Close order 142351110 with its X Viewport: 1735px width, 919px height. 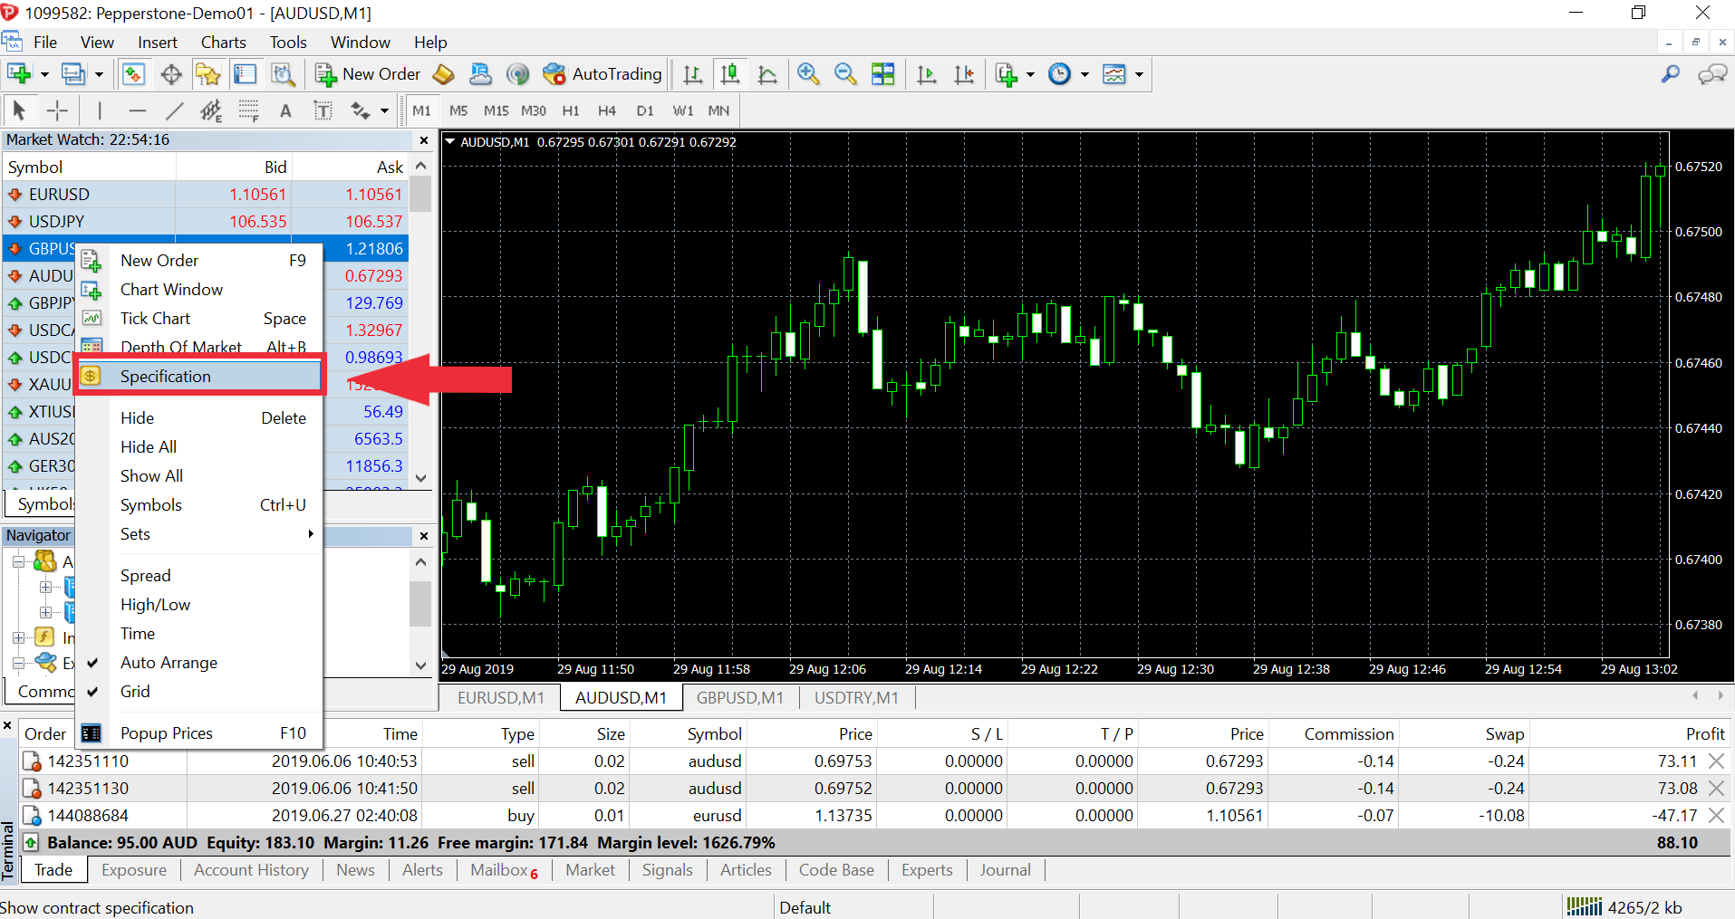(1716, 761)
